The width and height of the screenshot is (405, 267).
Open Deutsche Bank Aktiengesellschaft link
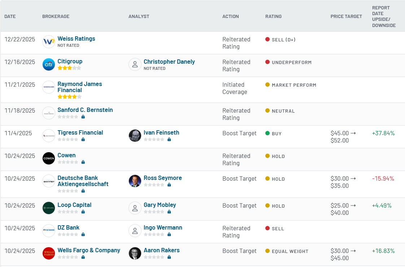click(x=83, y=181)
